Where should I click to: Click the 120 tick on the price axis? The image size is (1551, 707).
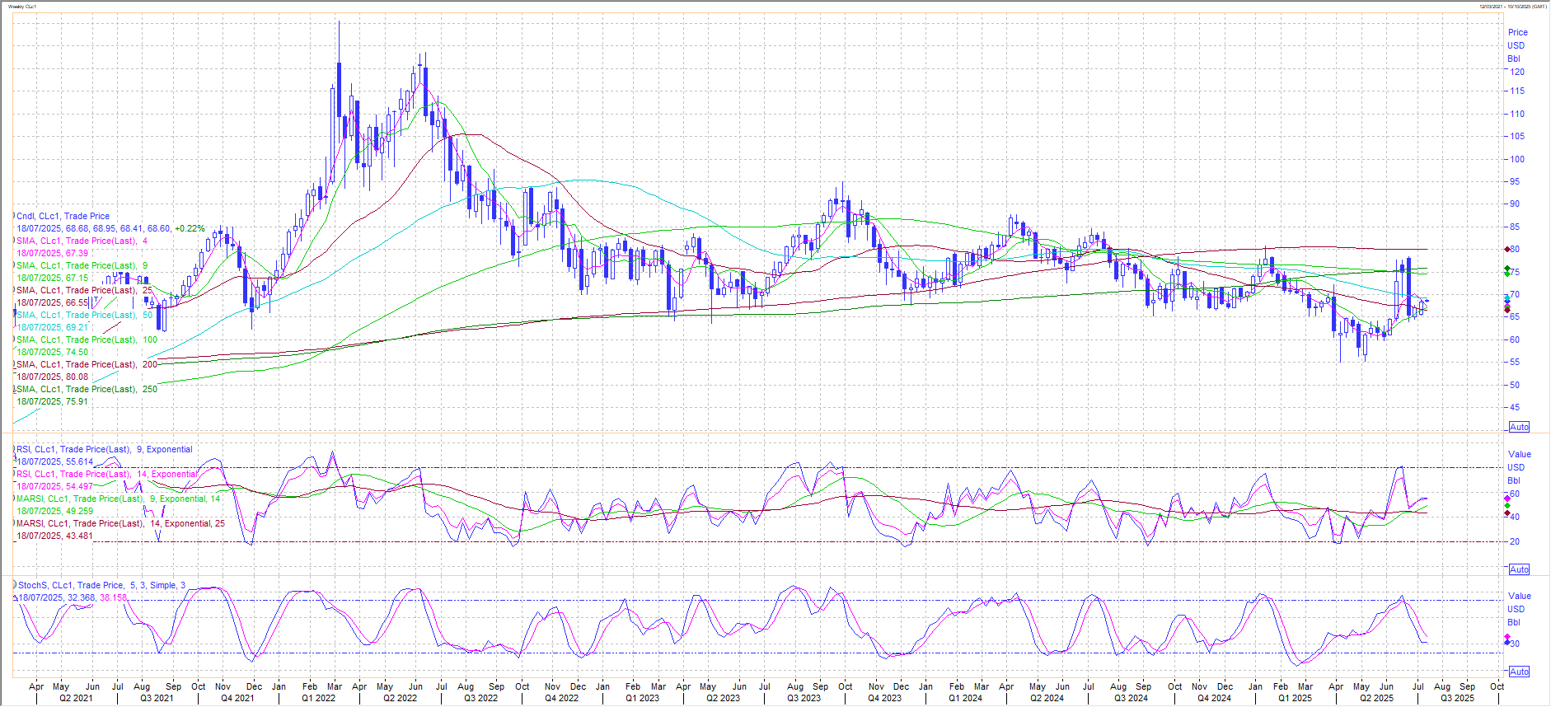tap(1517, 72)
